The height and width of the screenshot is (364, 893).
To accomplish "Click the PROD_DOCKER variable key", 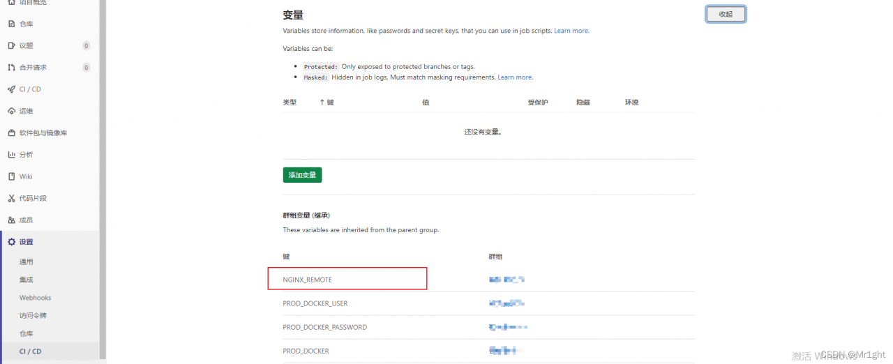I will point(306,351).
